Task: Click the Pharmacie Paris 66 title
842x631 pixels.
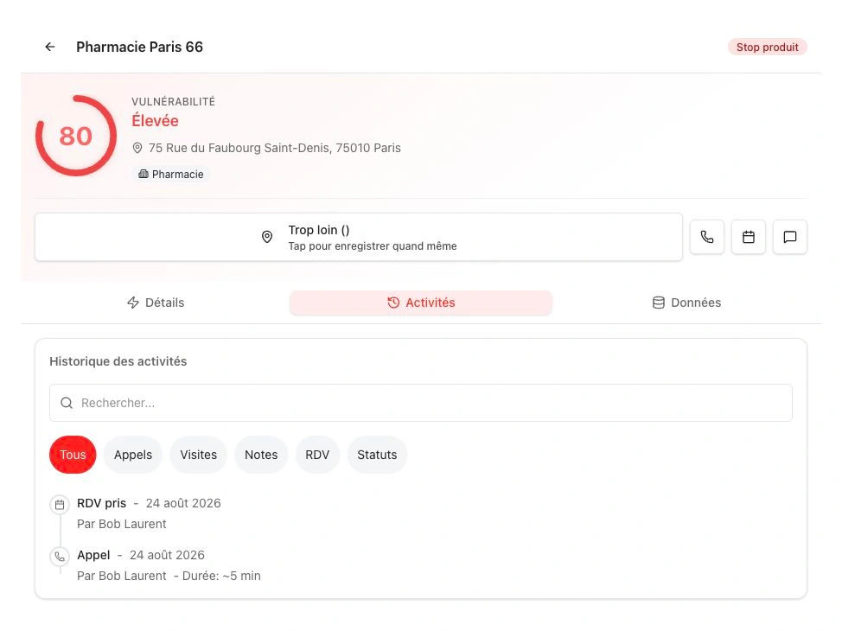Action: click(140, 47)
